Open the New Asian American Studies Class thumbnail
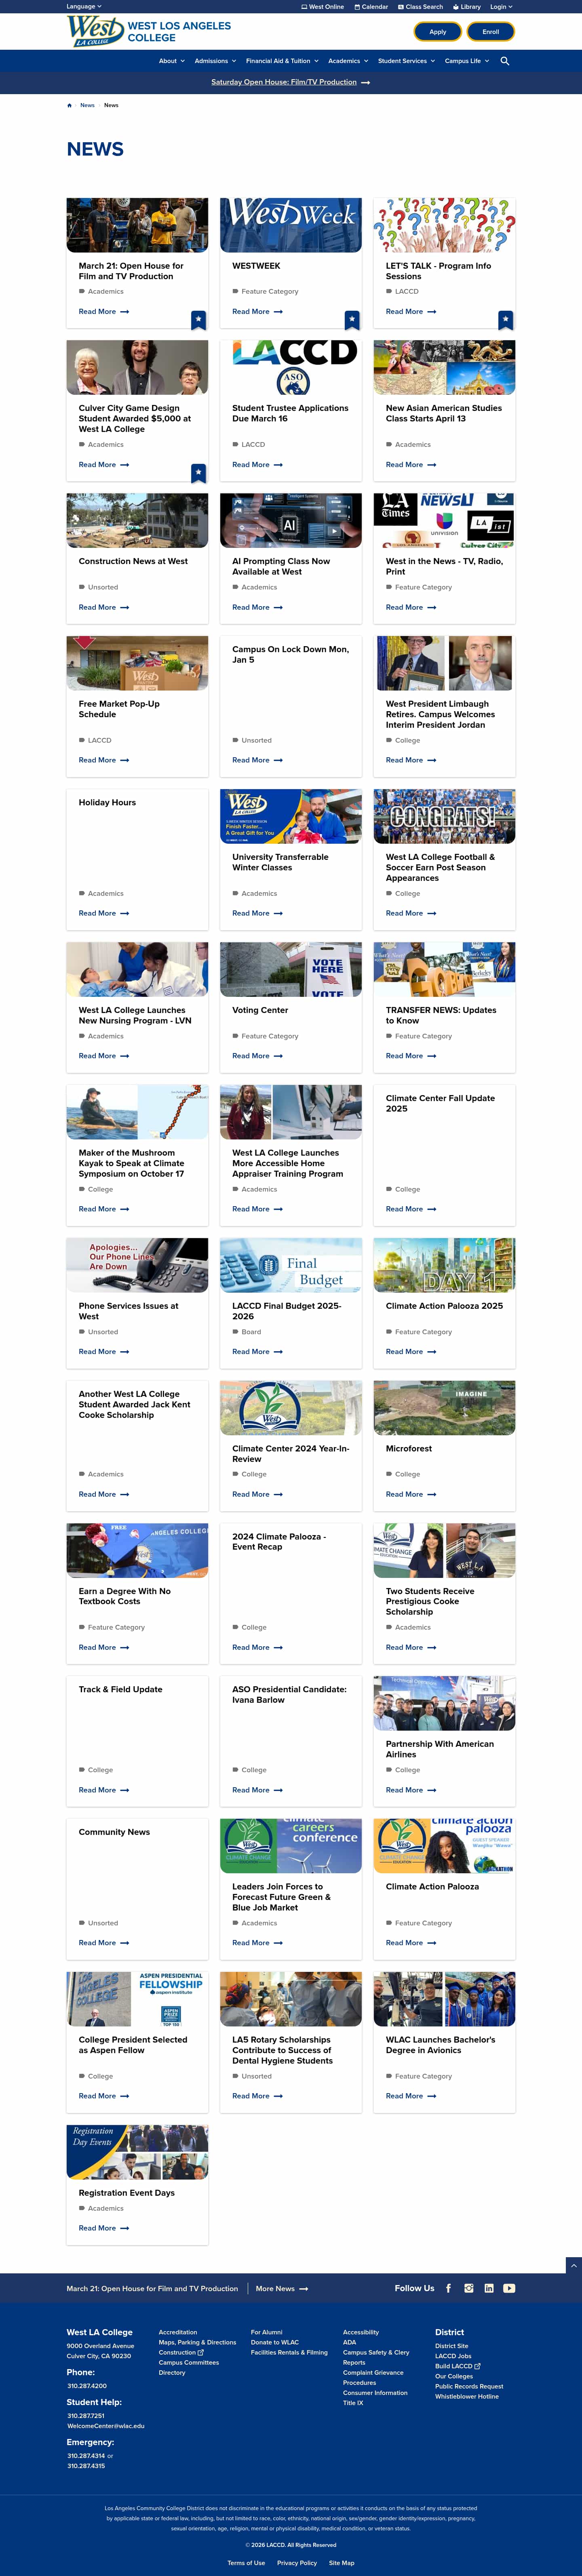Screen dimensions: 582x2576 click(445, 367)
